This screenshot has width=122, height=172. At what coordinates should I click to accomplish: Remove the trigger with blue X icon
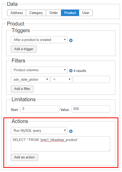71,40
